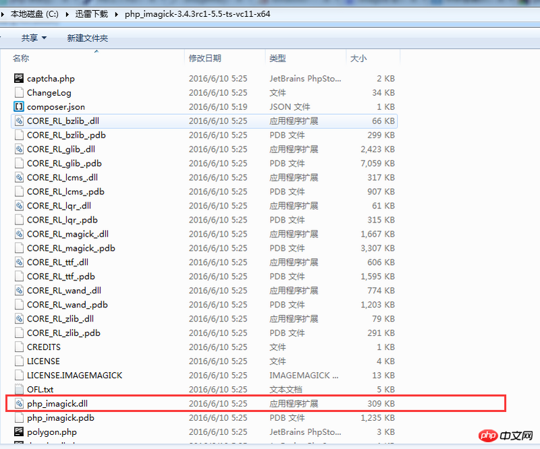Click the IMAGEMAGICK ... type cell
540x449 pixels.
pyautogui.click(x=304, y=375)
